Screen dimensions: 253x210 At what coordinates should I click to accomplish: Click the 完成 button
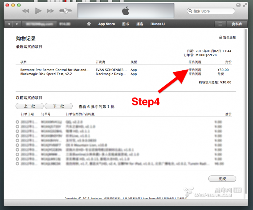222,179
